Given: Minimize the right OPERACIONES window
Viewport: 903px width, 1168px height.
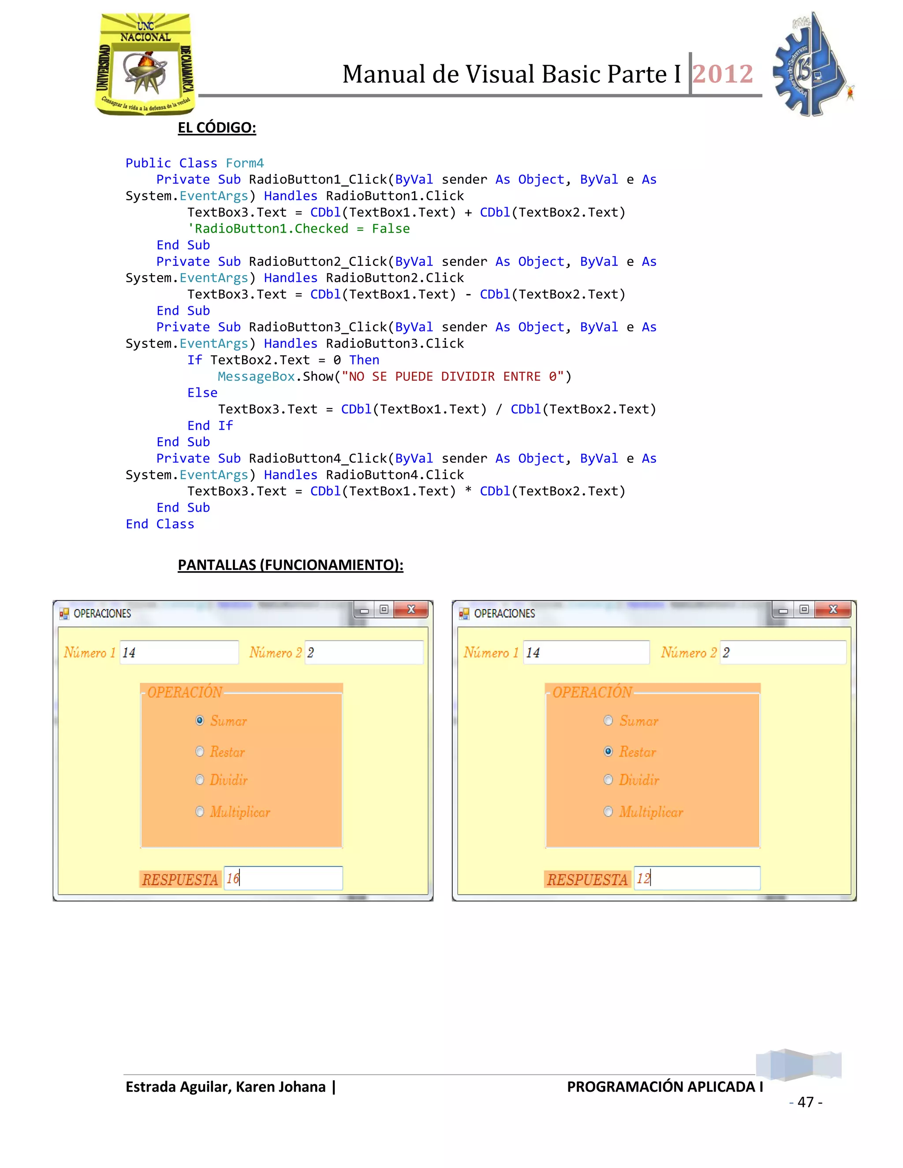Looking at the screenshot, I should [783, 610].
